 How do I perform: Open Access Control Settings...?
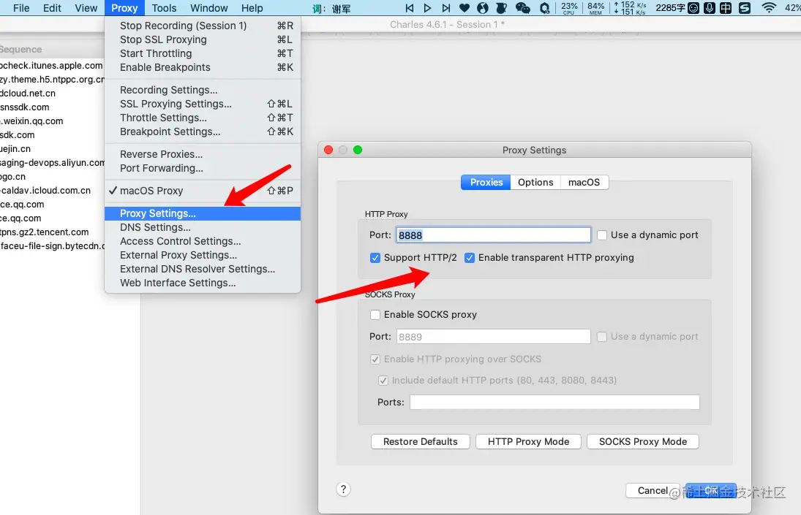click(203, 241)
